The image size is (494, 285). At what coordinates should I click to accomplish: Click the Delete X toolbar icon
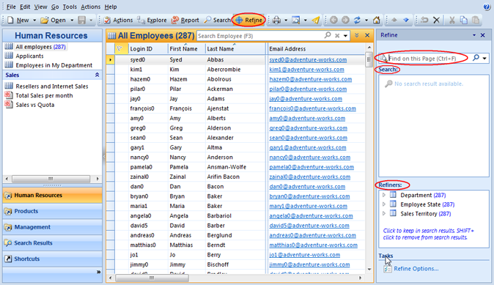[436, 21]
